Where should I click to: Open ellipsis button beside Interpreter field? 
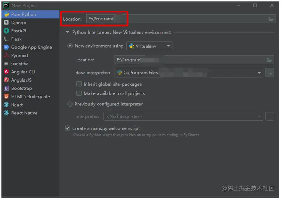pyautogui.click(x=270, y=117)
